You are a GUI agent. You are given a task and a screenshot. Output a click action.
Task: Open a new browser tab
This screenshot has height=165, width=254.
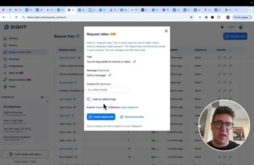click(236, 10)
